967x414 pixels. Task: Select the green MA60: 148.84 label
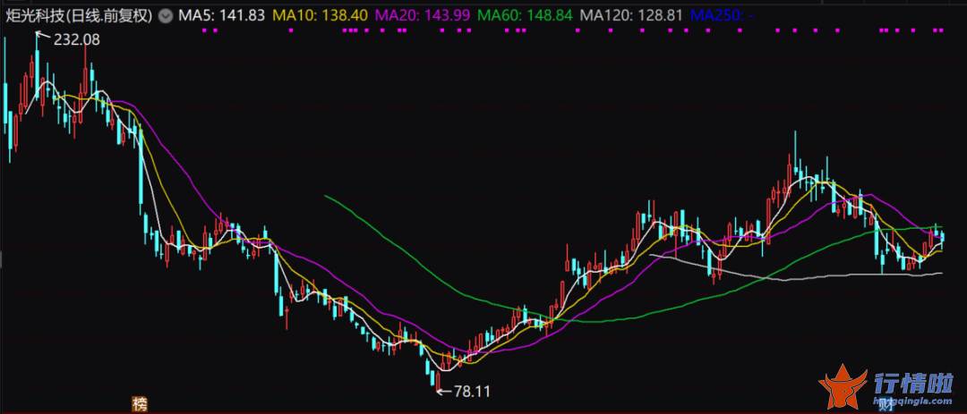coord(525,15)
